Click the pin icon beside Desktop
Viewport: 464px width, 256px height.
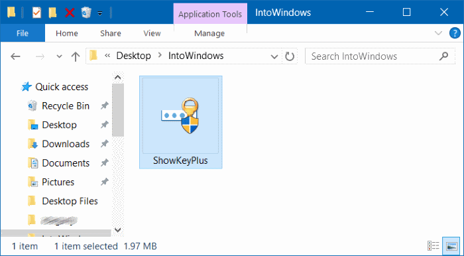click(105, 125)
